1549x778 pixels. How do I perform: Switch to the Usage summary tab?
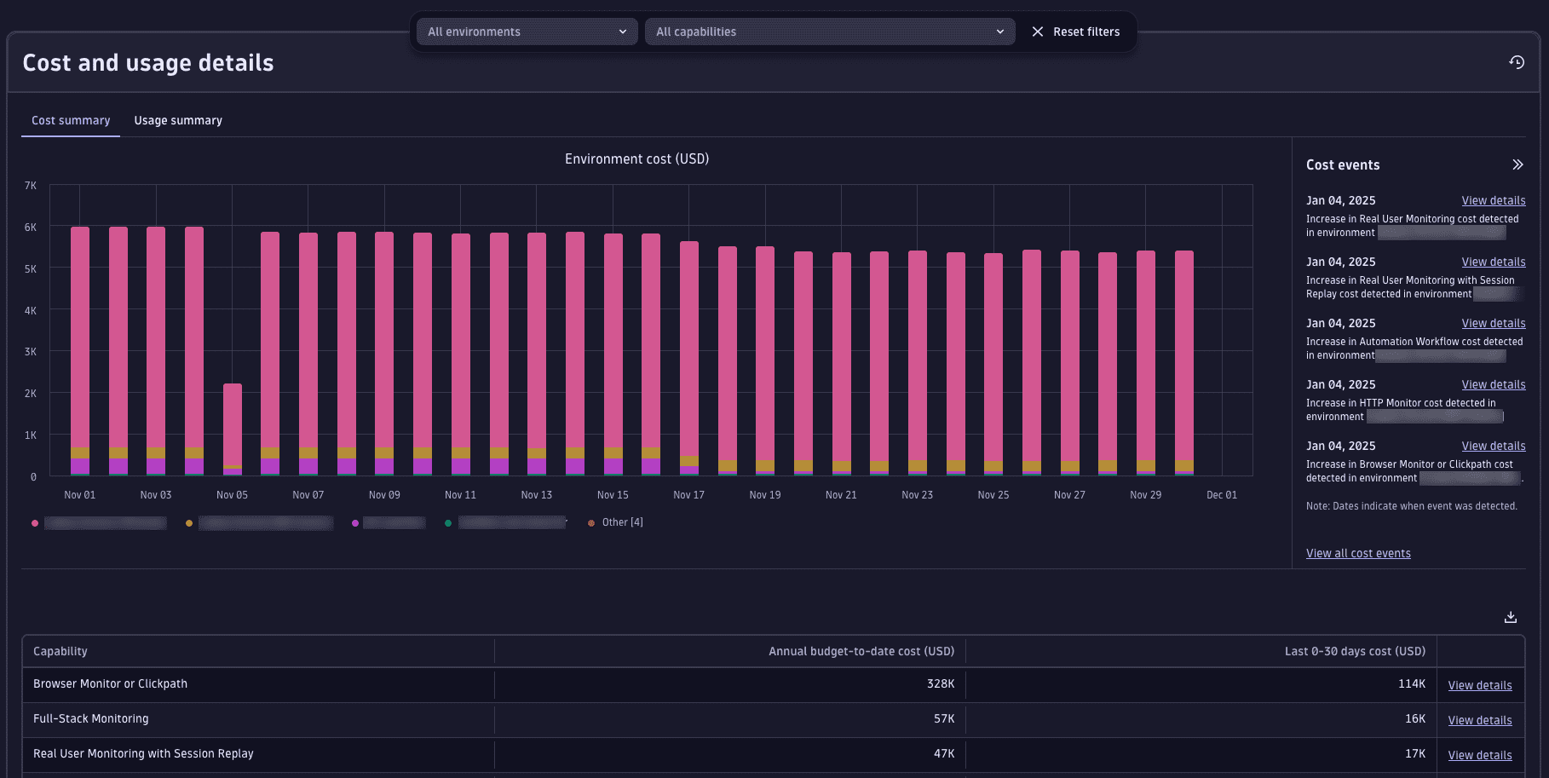[x=177, y=120]
